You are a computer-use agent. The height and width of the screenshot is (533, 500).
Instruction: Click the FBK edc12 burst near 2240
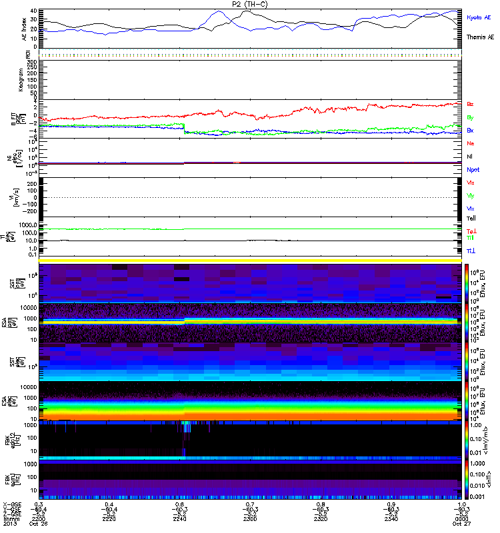click(x=186, y=427)
